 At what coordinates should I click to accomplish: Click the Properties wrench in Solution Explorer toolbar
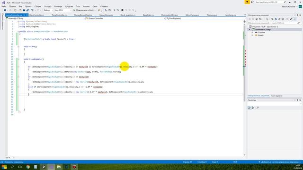[x=291, y=19]
